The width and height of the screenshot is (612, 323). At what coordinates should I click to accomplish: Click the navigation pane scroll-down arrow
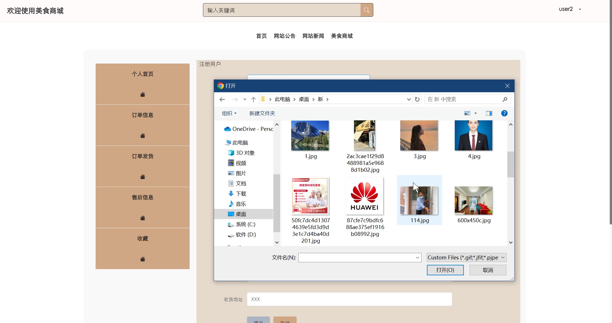(277, 242)
